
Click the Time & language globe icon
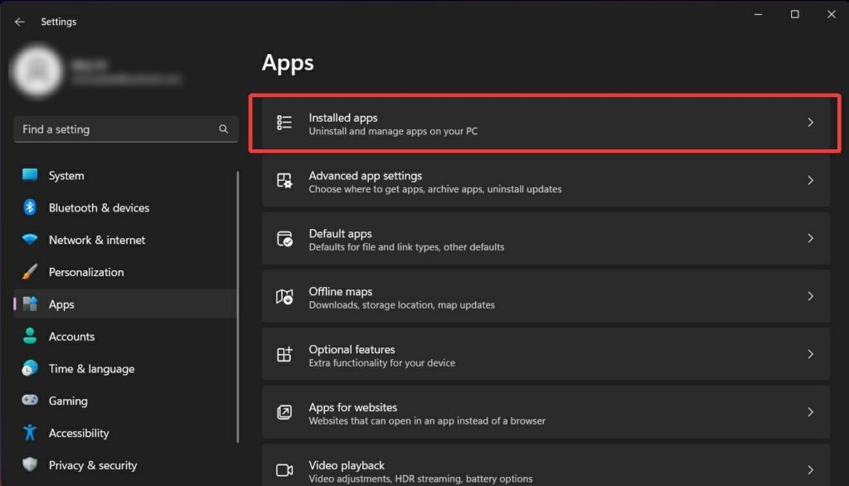click(x=30, y=368)
